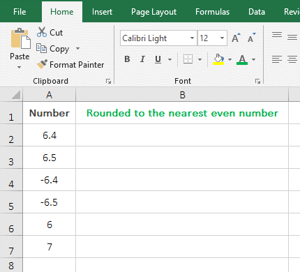Open the borders grid icon
Image resolution: width=300 pixels, height=272 pixels.
coord(188,59)
